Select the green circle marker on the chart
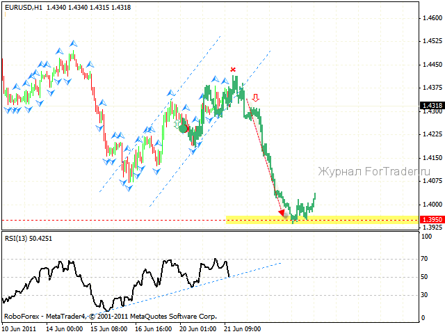 coord(184,129)
